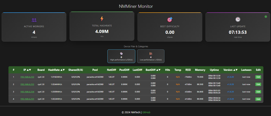Edit the miner at 192.168.6.232
Viewport: 271px width, 116px height.
click(258, 77)
